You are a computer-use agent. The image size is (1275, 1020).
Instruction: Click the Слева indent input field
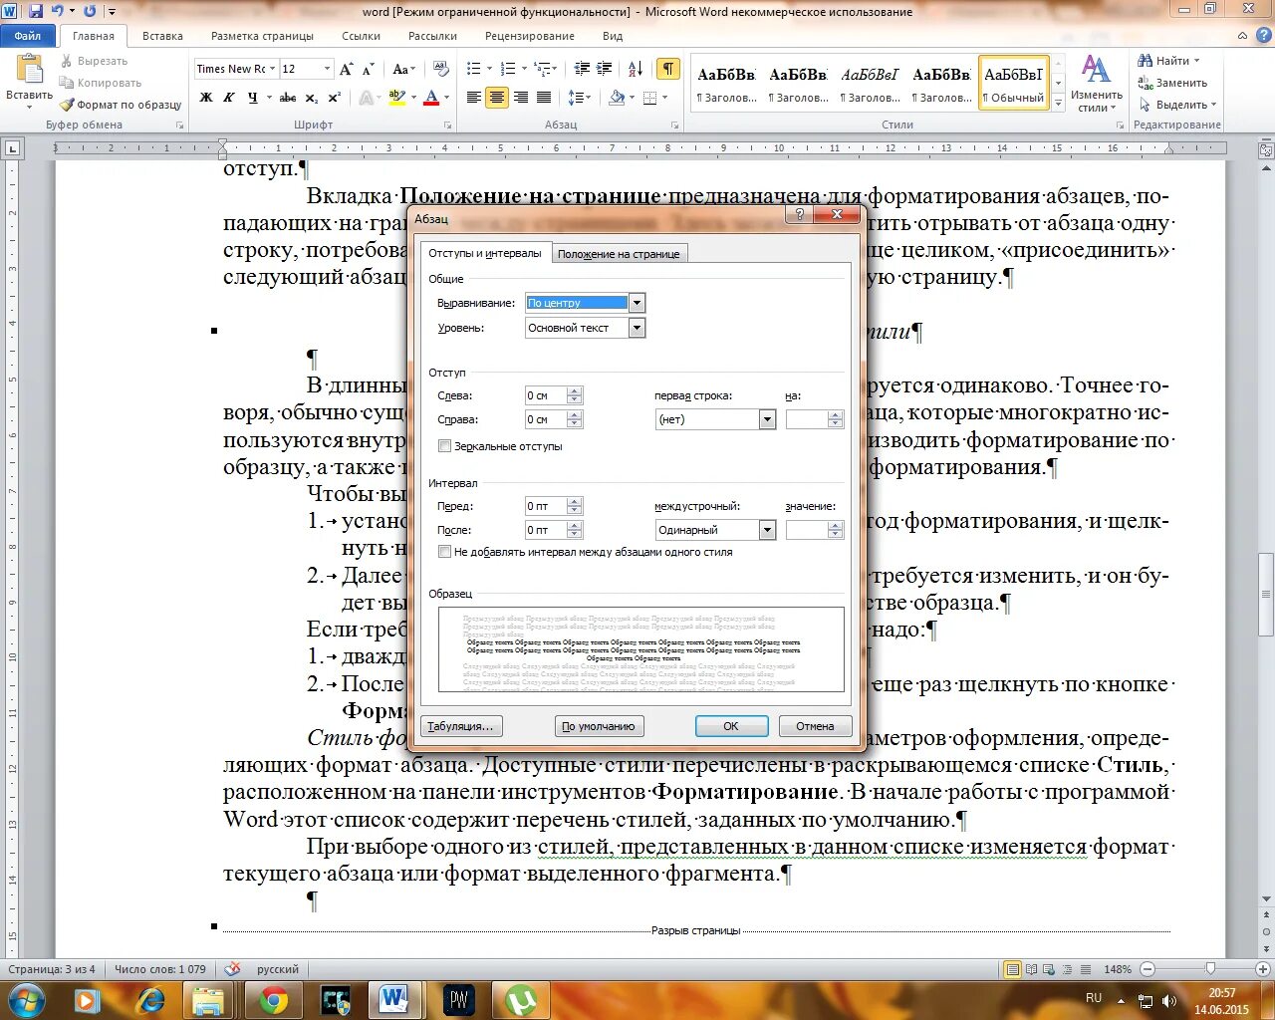545,395
